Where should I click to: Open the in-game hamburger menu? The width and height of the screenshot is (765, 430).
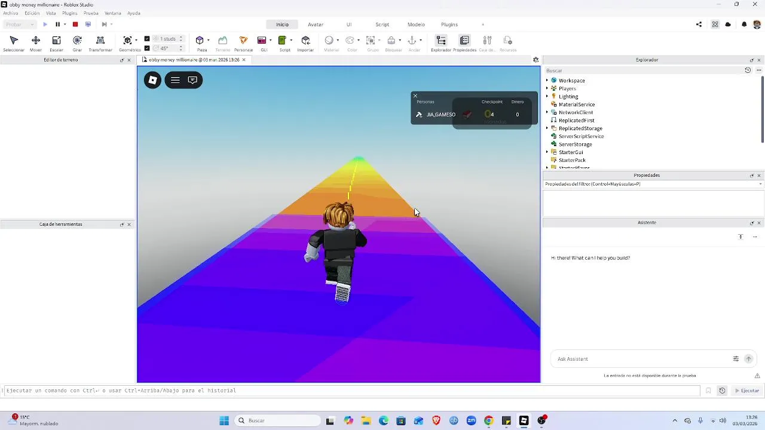[175, 80]
